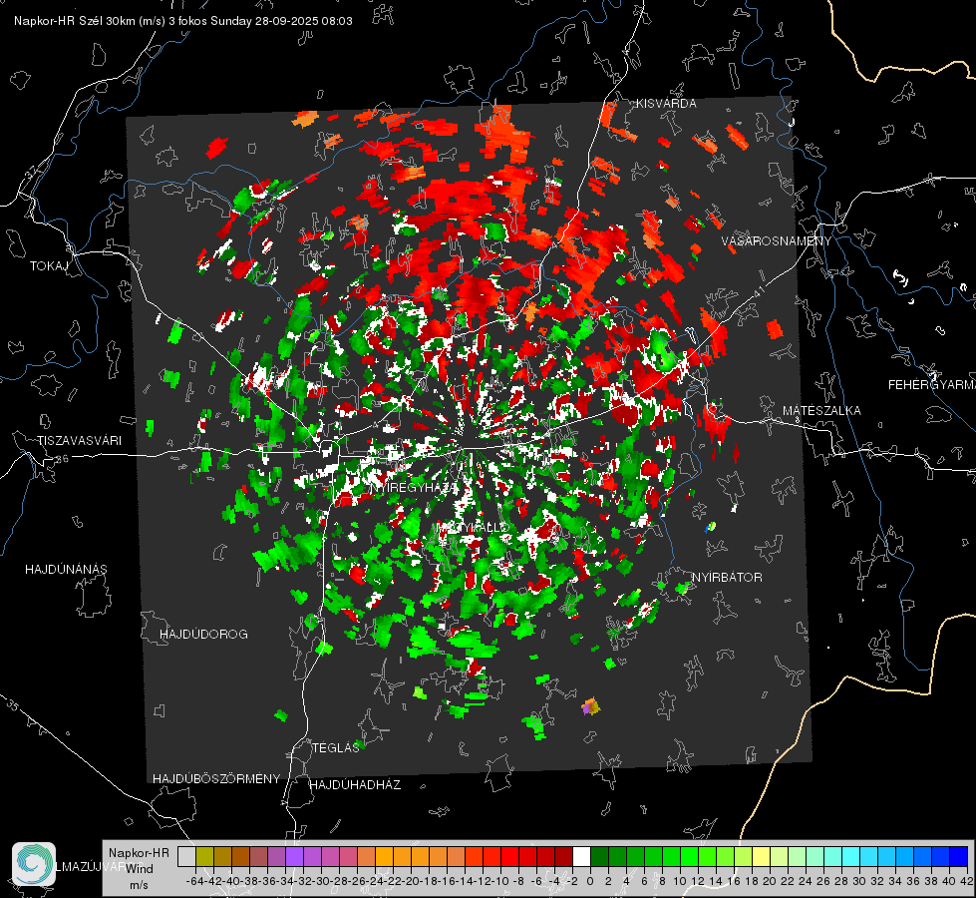Viewport: 976px width, 898px height.
Task: Click the -64 legend scale value
Action: tap(194, 881)
